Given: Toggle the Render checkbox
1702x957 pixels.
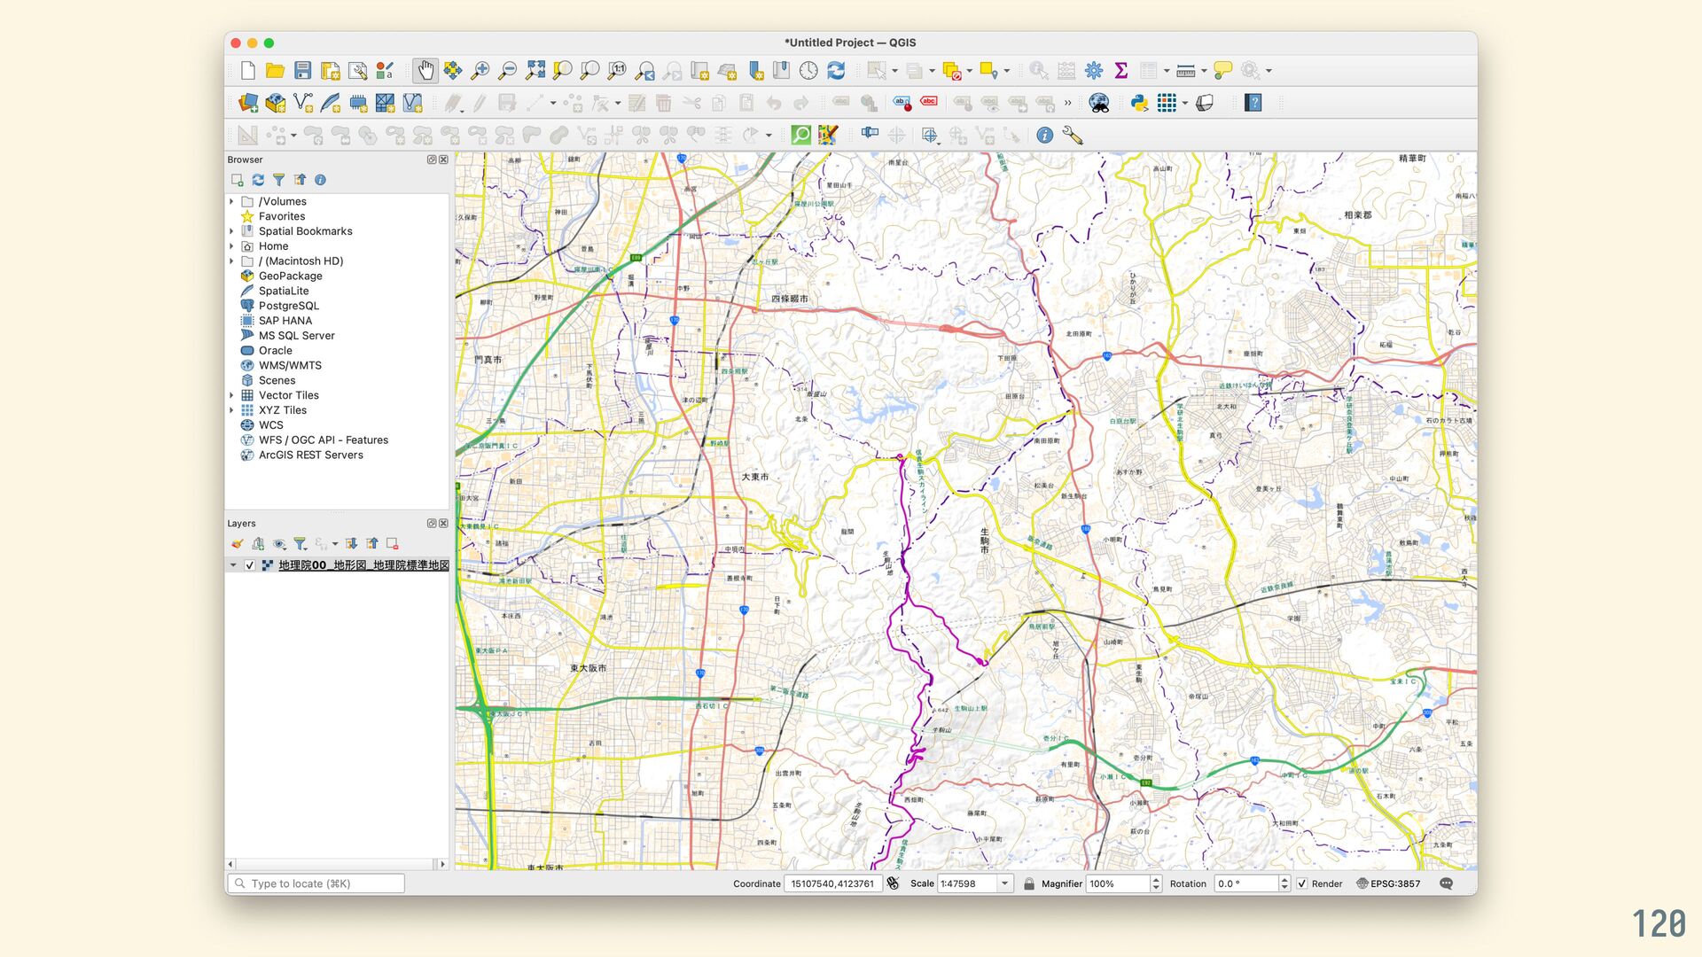Looking at the screenshot, I should [x=1302, y=883].
